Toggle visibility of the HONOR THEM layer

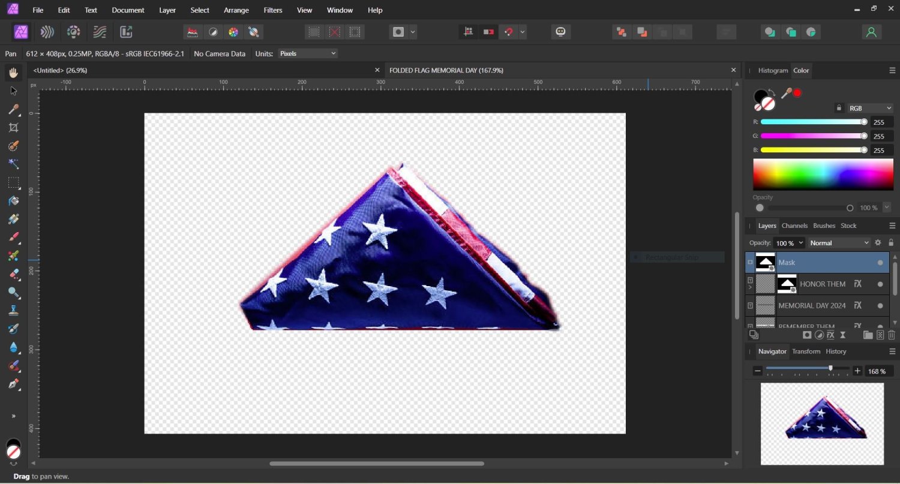coord(880,284)
